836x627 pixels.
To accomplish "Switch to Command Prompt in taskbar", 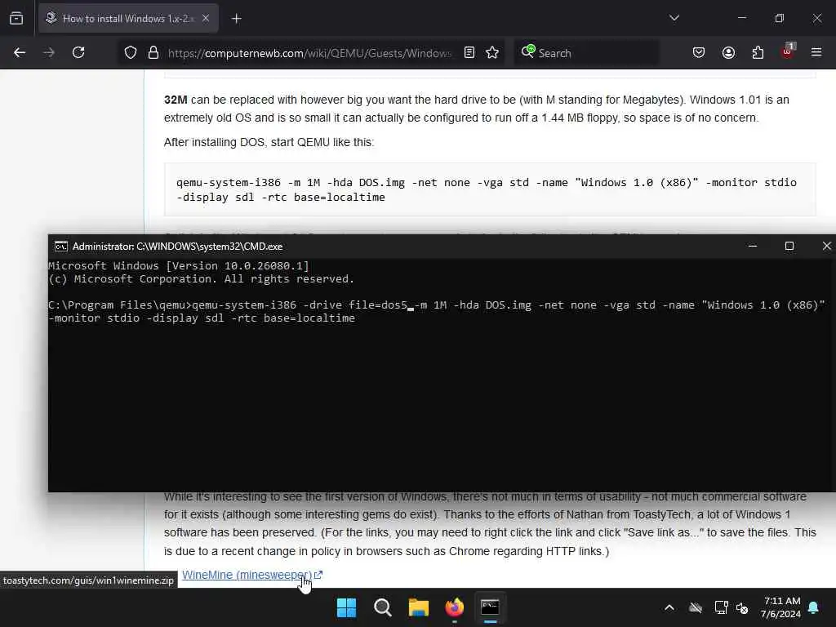I will click(x=490, y=607).
